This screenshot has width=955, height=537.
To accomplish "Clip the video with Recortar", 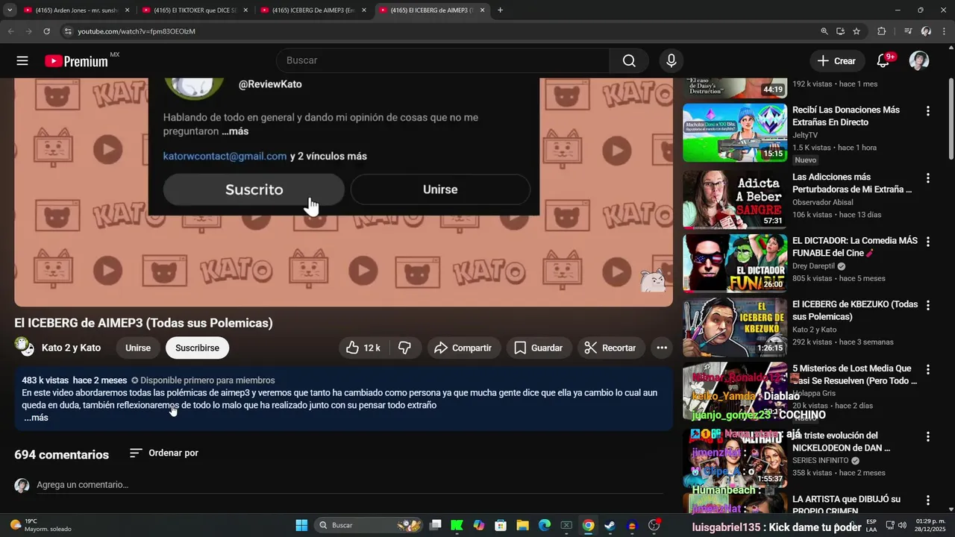I will click(x=610, y=348).
